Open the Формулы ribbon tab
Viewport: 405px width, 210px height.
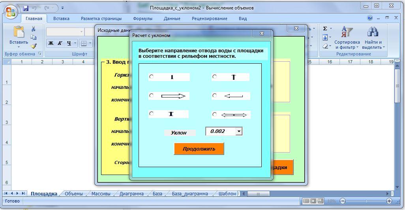142,18
